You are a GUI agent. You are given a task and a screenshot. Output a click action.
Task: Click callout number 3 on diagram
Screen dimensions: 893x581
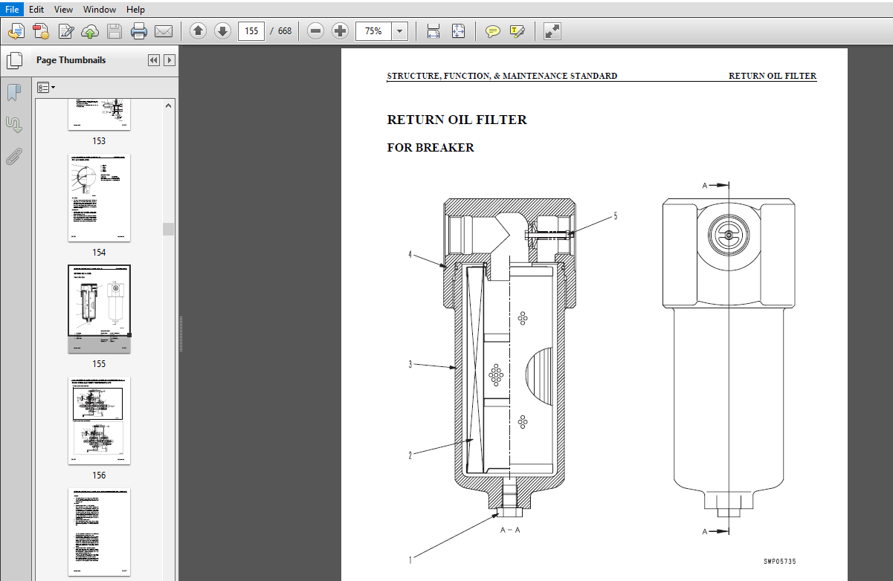(410, 364)
